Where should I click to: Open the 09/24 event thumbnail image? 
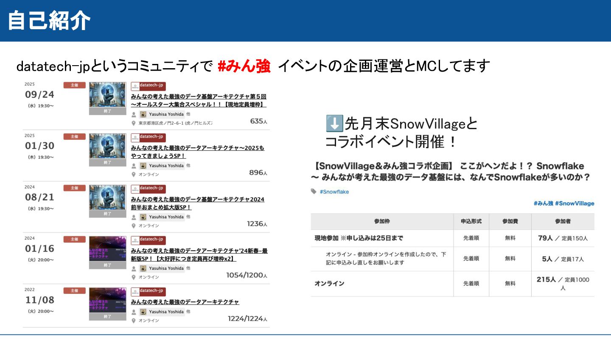107,95
